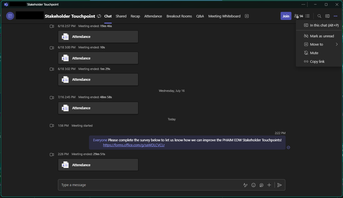Open the Q&A tab
Screen dimensions: 343x198
click(200, 16)
